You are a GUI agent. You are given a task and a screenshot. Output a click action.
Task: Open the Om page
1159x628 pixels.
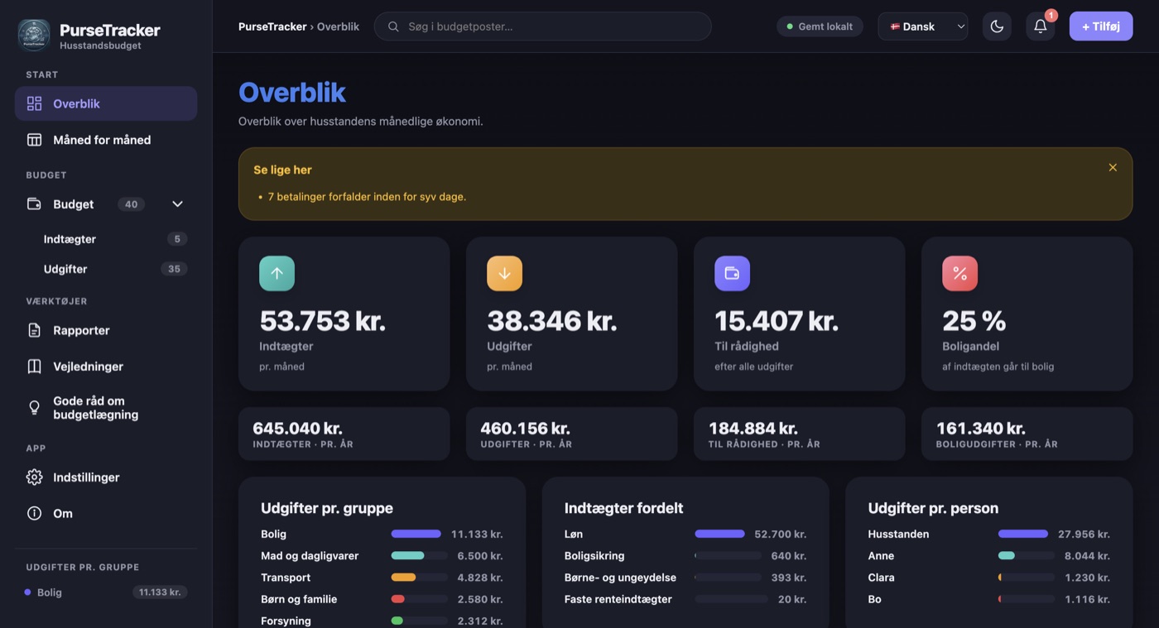click(x=106, y=514)
